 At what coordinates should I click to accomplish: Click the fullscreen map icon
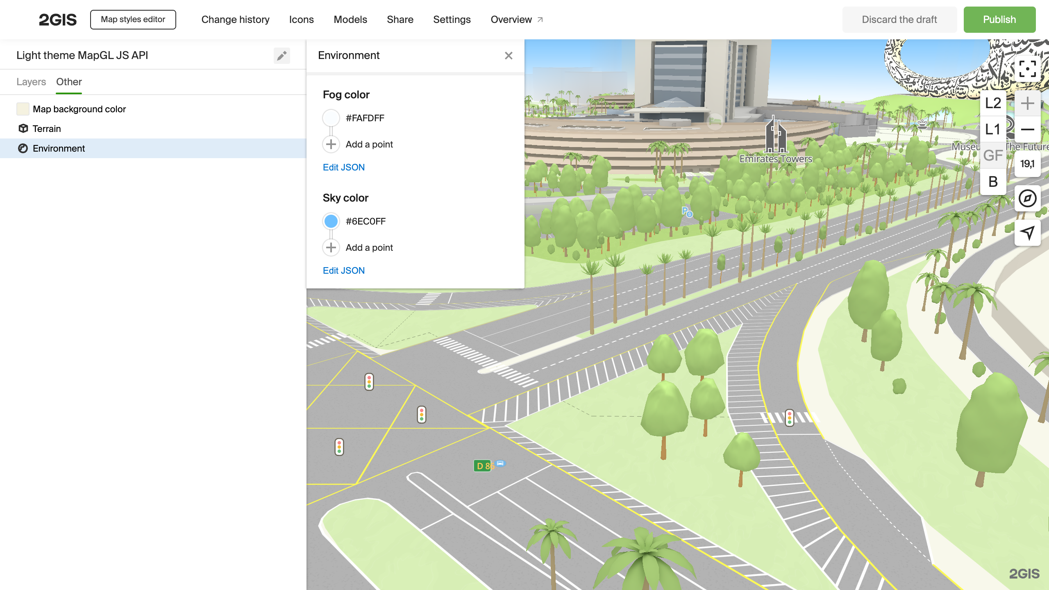pos(1027,69)
